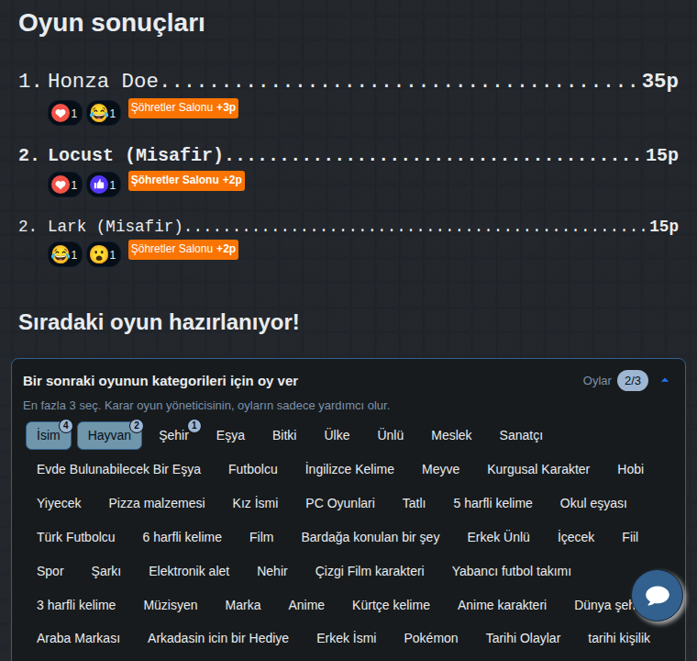This screenshot has width=697, height=661.
Task: Choose the Pizza malzemesi category
Action: pyautogui.click(x=157, y=503)
